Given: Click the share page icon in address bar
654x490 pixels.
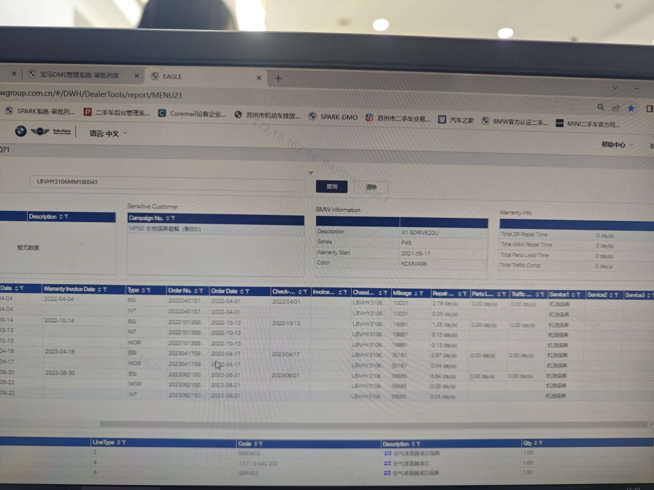Looking at the screenshot, I should click(x=616, y=108).
